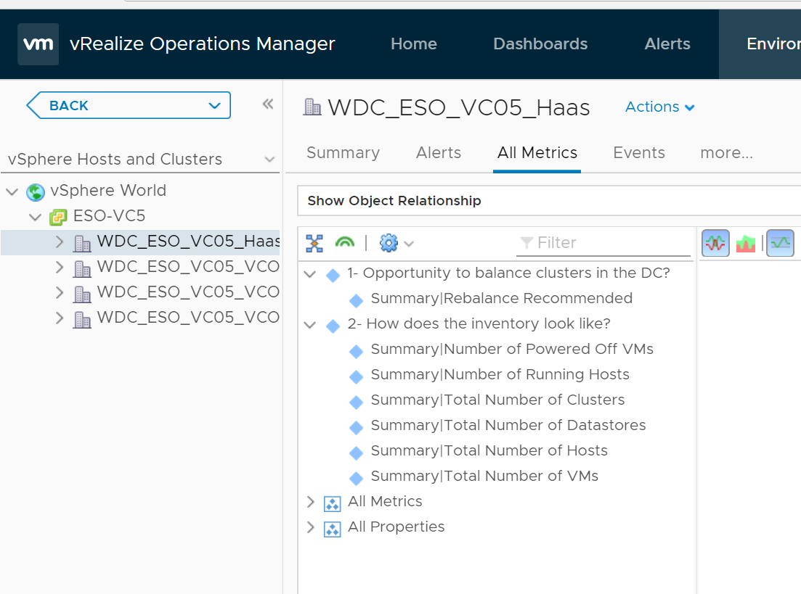The width and height of the screenshot is (801, 594).
Task: Open the vSphere Hosts and Clusters dropdown
Action: point(269,160)
